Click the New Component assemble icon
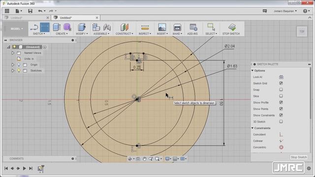 96,27
